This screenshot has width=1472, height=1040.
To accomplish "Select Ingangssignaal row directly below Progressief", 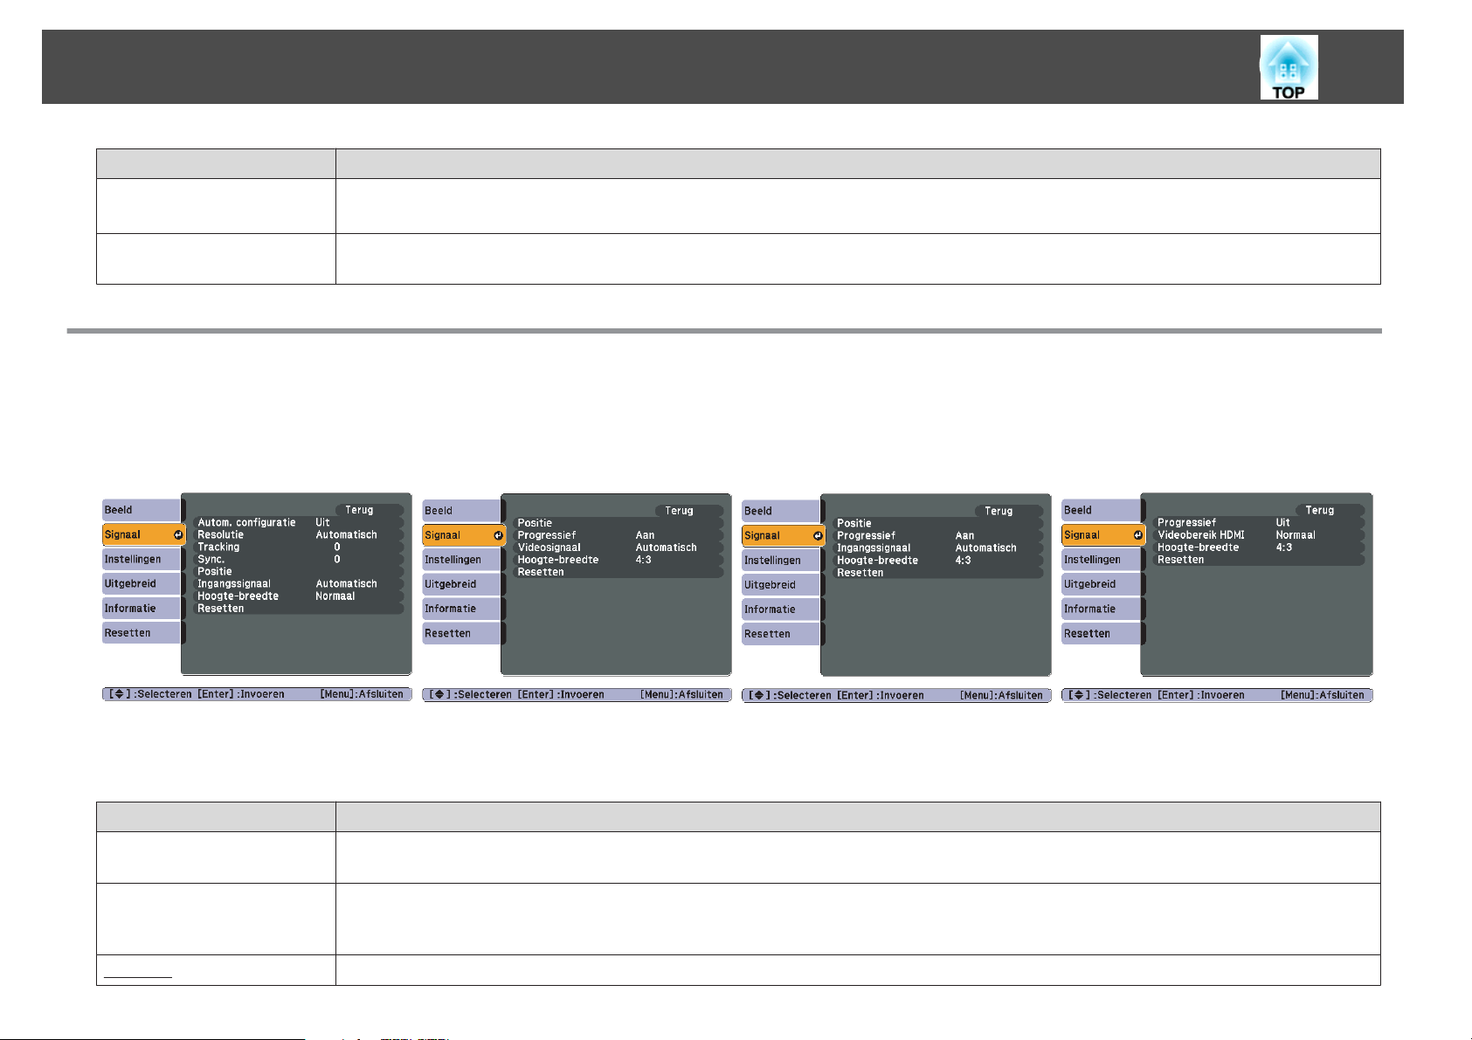I will click(938, 548).
